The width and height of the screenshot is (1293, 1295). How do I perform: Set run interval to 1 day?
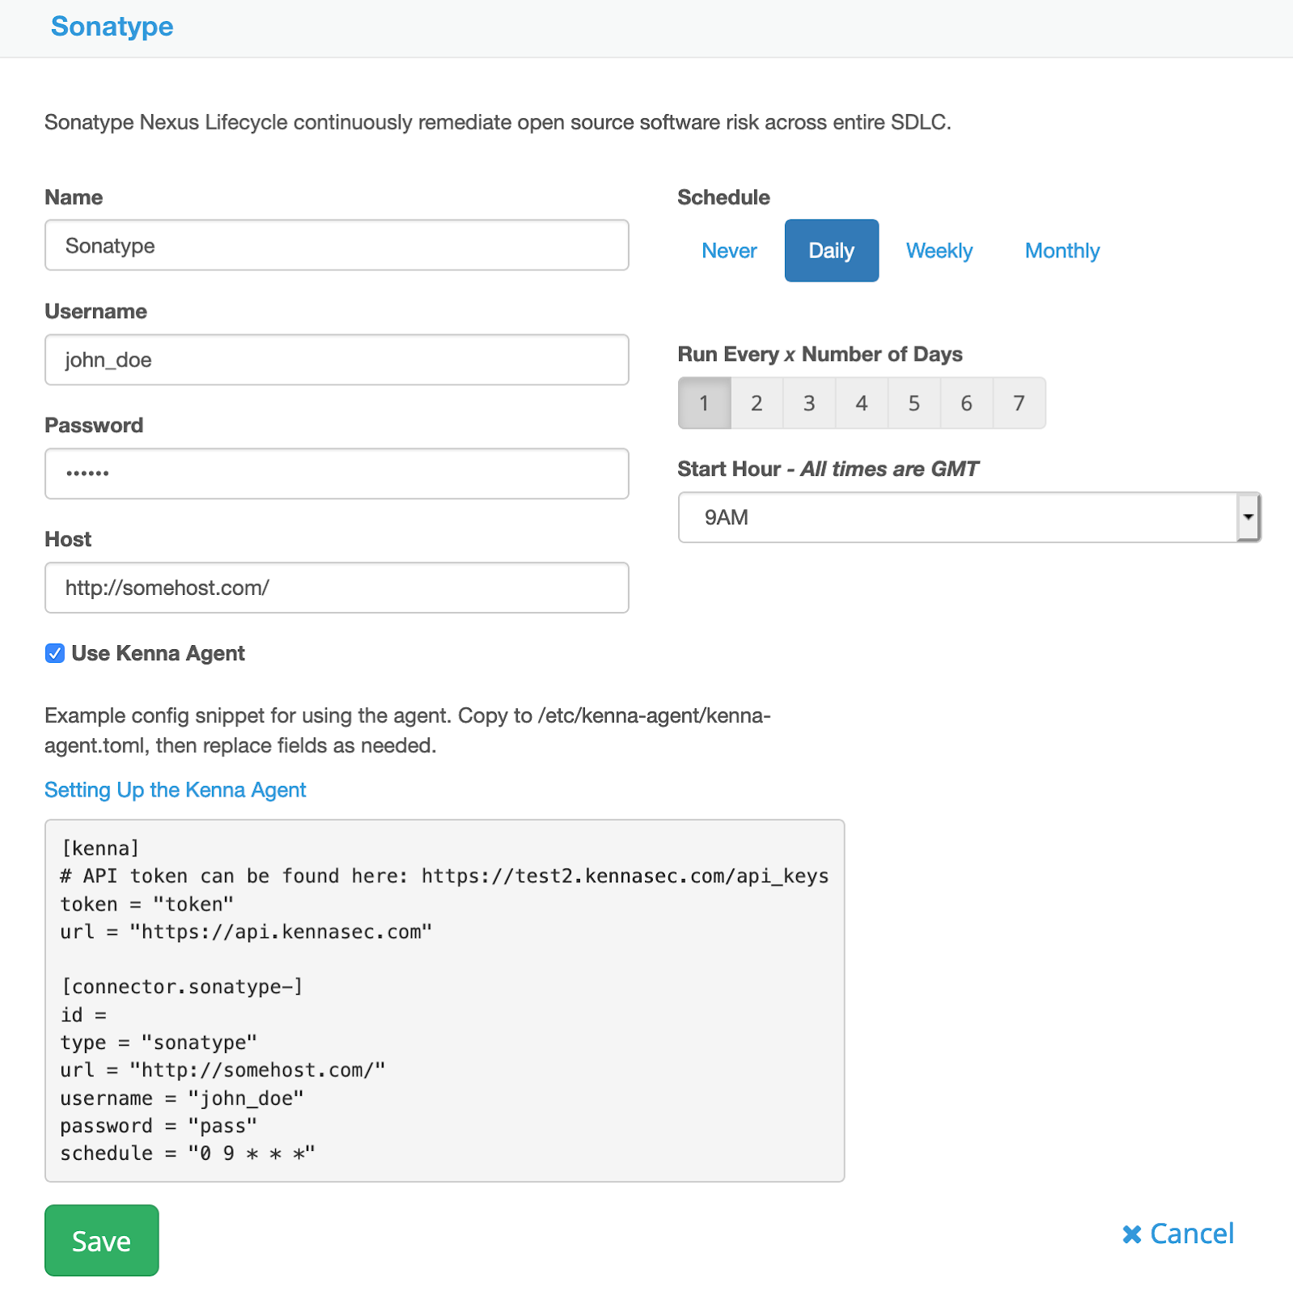[x=704, y=403]
